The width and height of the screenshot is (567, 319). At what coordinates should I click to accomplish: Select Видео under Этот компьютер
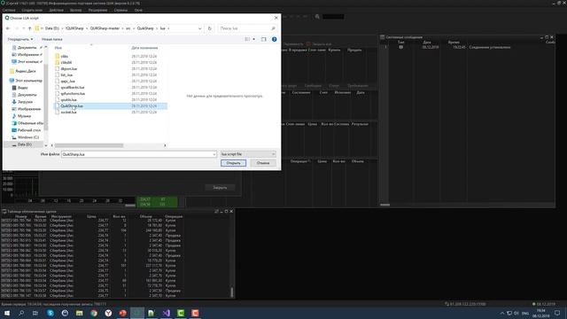(22, 88)
